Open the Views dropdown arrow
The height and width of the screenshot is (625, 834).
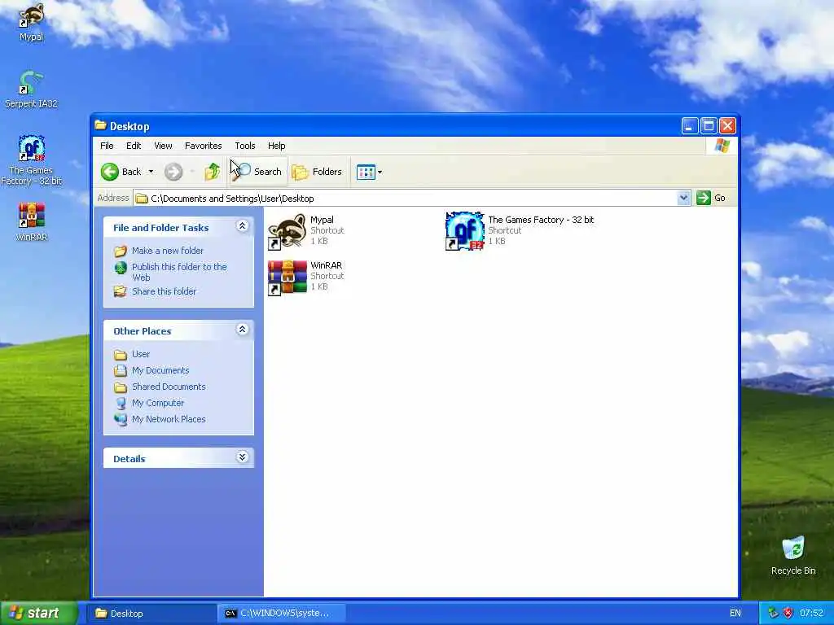tap(380, 173)
